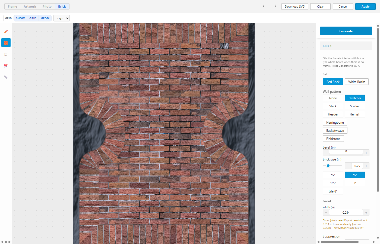
Task: Increase brick size with plus button
Action: click(x=366, y=166)
